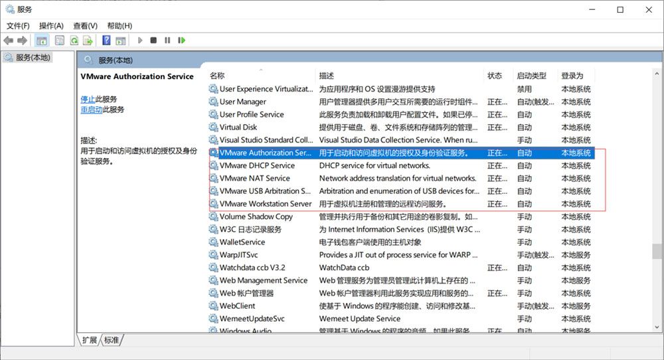The width and height of the screenshot is (664, 360).
Task: Click the Restart service green icon
Action: pos(182,41)
